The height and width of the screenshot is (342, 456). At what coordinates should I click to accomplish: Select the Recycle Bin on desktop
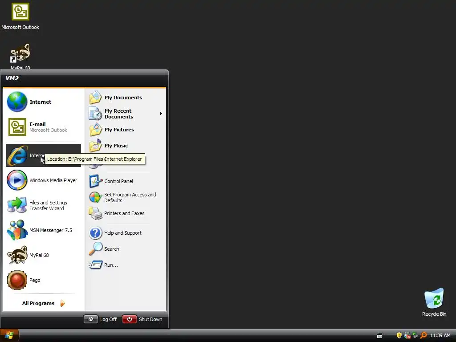tap(434, 302)
